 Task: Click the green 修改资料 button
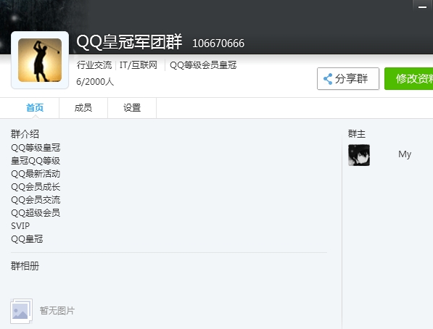pyautogui.click(x=408, y=79)
